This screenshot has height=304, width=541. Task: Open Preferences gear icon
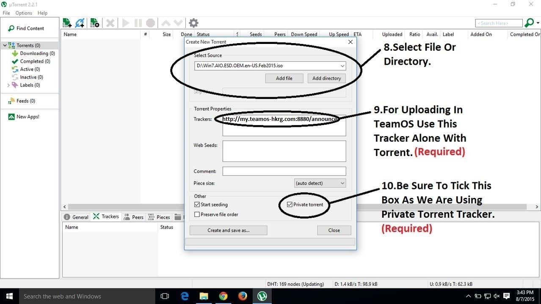tap(193, 23)
